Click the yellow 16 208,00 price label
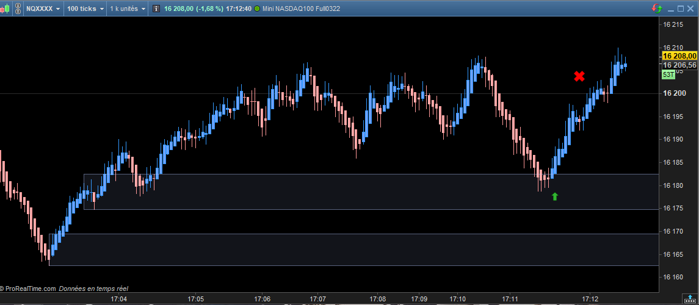This screenshot has width=699, height=305. (679, 56)
